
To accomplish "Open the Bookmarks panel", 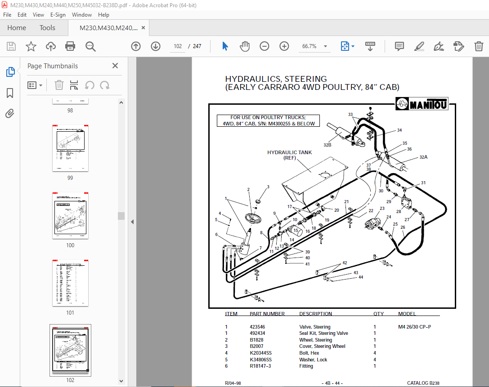I will tap(10, 93).
